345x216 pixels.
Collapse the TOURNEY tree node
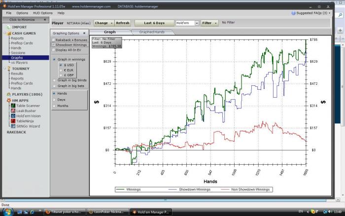(4, 69)
